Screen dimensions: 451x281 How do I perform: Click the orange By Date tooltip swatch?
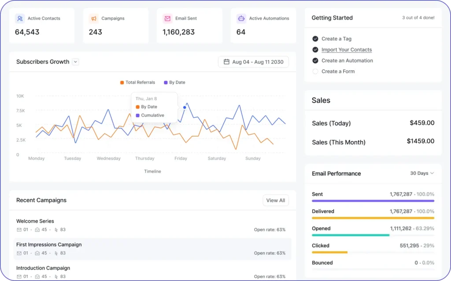(137, 107)
